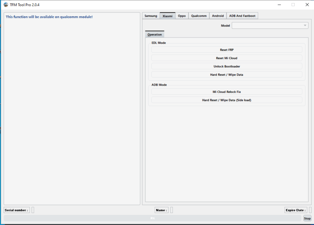This screenshot has width=314, height=225.
Task: Click the Expire Date label
Action: [x=295, y=210]
